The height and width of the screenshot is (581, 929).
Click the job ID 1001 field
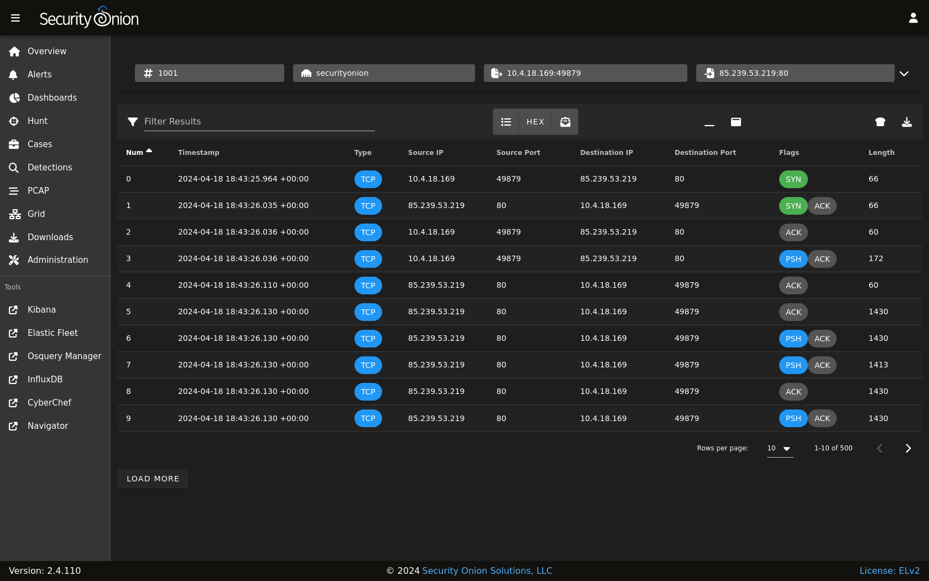(x=210, y=73)
